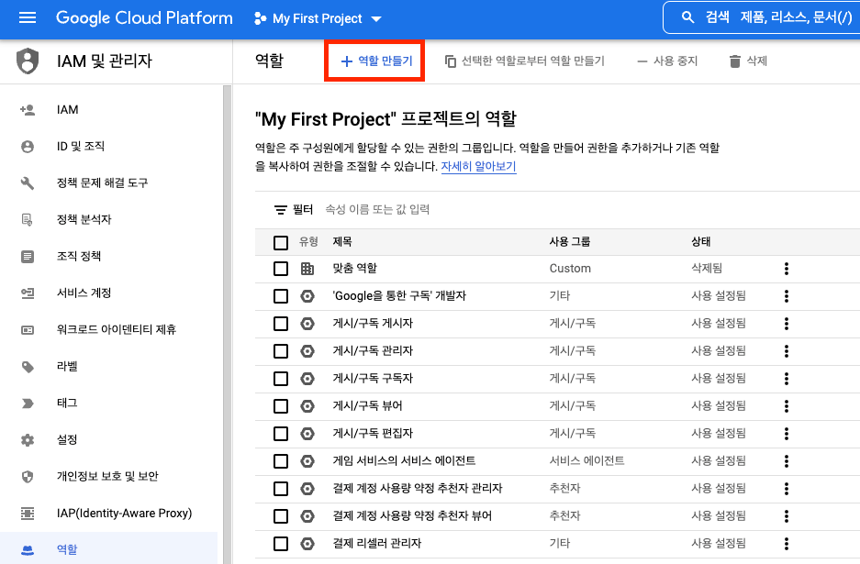Click the search magnifier icon
Image resolution: width=860 pixels, height=564 pixels.
point(687,18)
